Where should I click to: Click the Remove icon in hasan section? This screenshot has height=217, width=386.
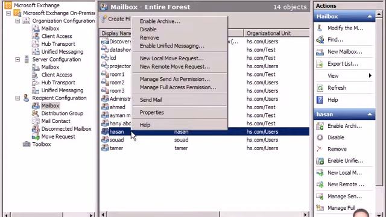coord(320,149)
